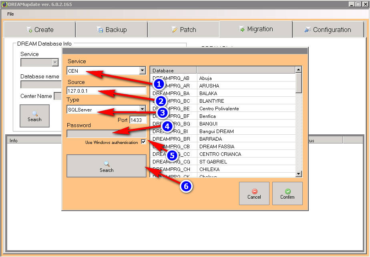This screenshot has width=370, height=257.
Task: Click the magnifier icon in background Search button
Action: point(35,114)
